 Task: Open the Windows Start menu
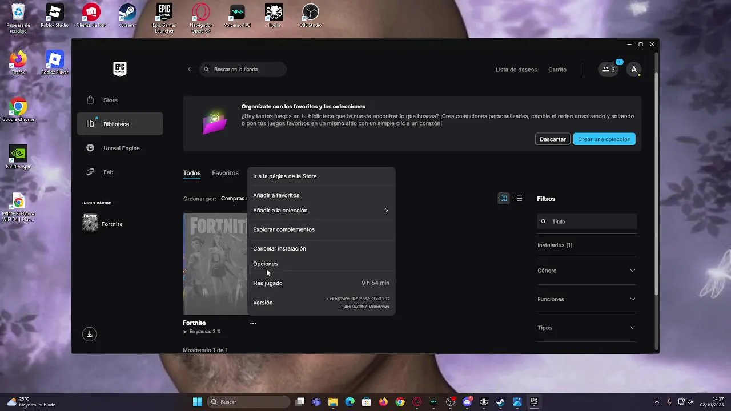coord(197,402)
